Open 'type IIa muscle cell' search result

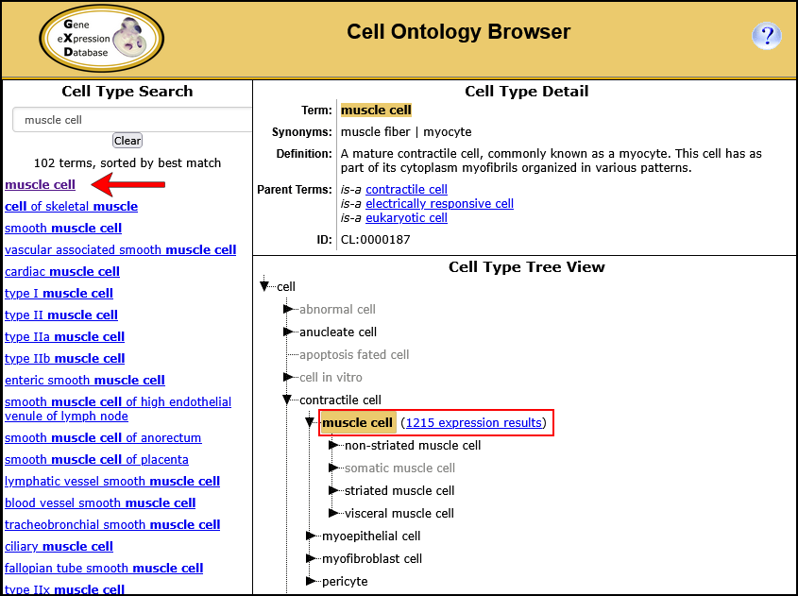(64, 336)
